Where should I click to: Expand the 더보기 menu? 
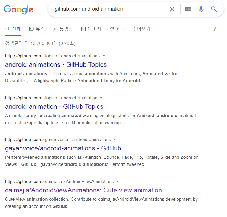(141, 29)
